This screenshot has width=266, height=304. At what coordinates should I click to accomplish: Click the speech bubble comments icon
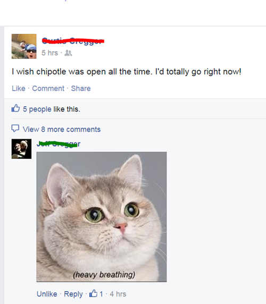pos(15,128)
